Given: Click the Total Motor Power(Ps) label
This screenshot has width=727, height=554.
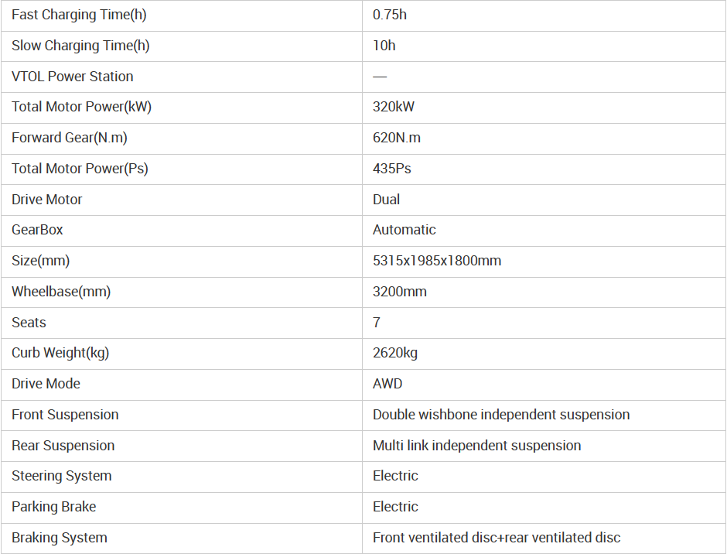Looking at the screenshot, I should 80,169.
